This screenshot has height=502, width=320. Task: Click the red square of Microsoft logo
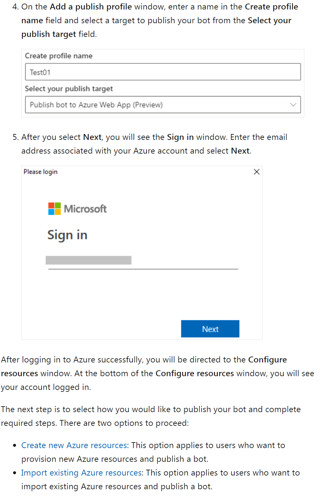pyautogui.click(x=51, y=206)
